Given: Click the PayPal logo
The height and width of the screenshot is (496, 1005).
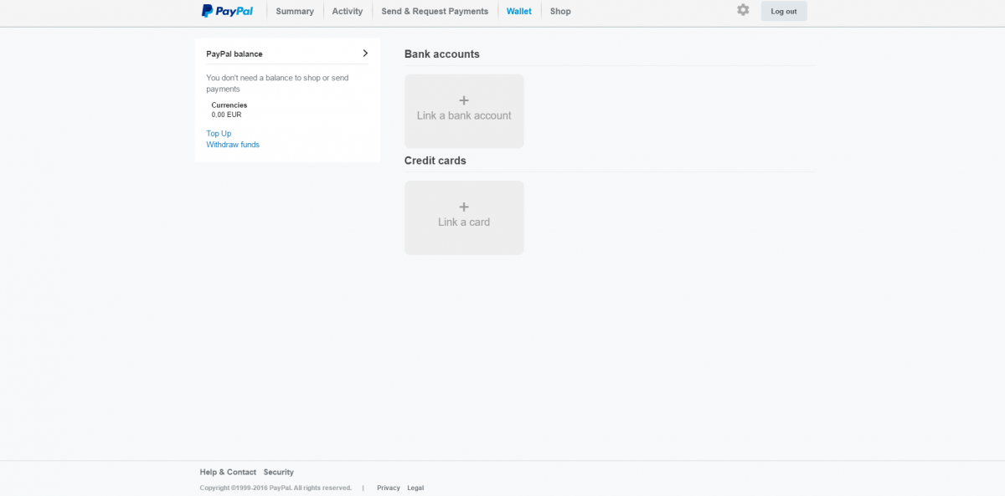Looking at the screenshot, I should pyautogui.click(x=227, y=11).
